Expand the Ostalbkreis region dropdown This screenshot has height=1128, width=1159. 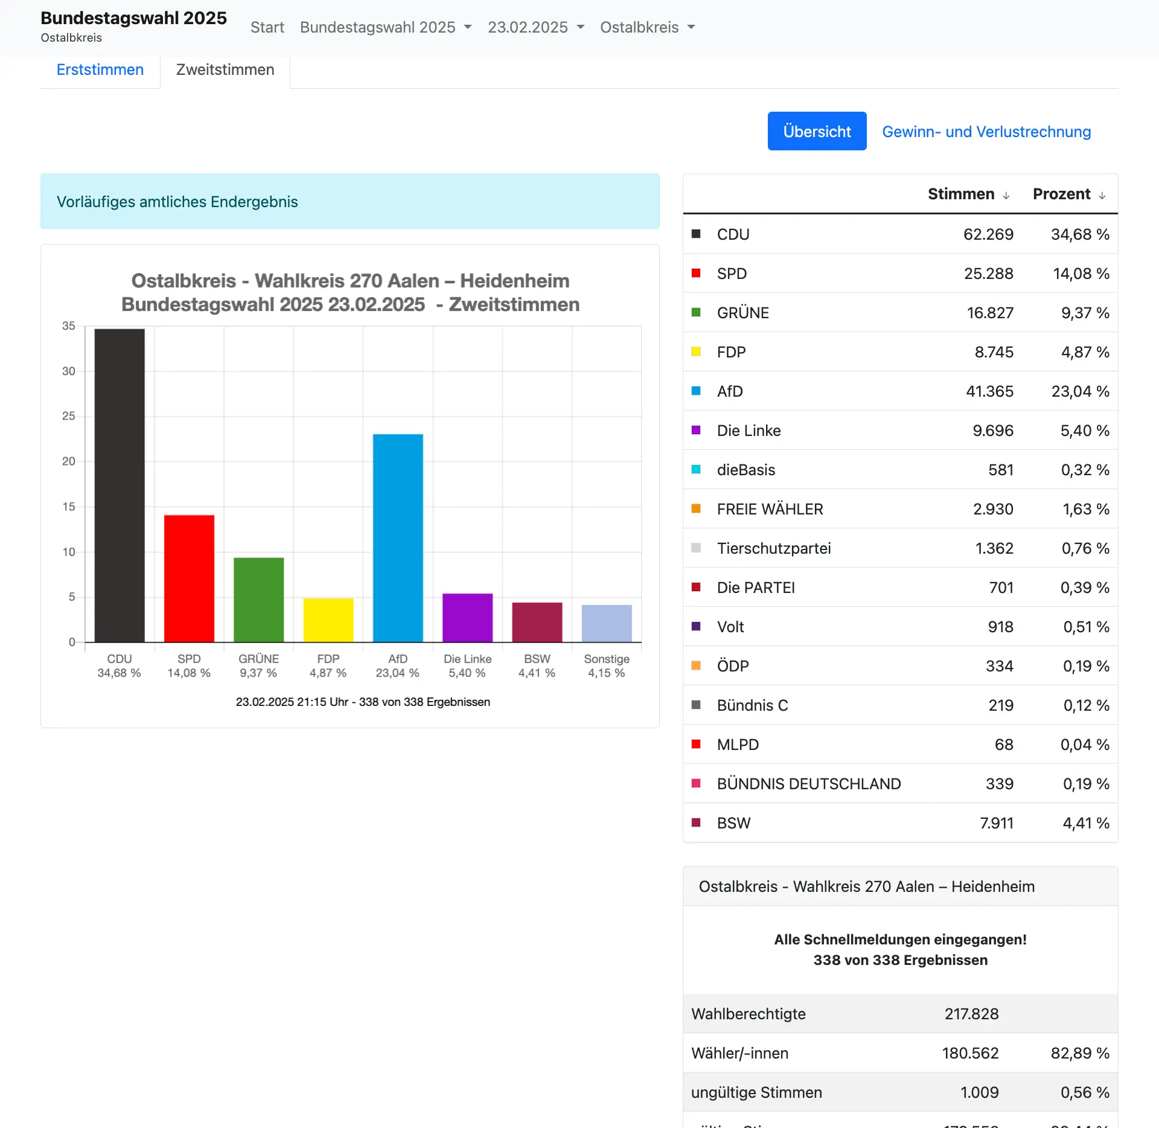point(648,27)
